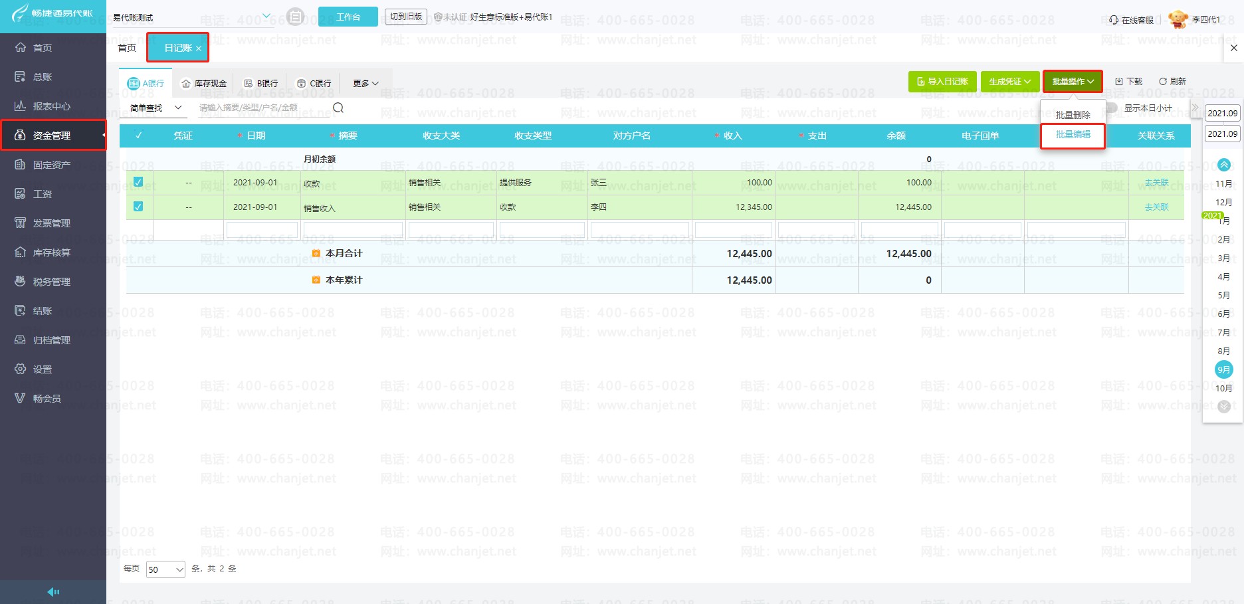The image size is (1244, 604).
Task: Collapse the right period panel double-chevron
Action: coord(1195,108)
